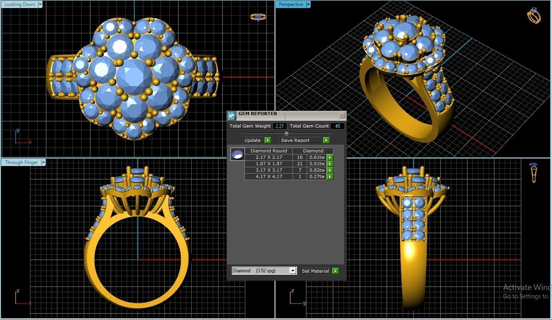Click the Total Gem Weight value 2.21

point(279,126)
